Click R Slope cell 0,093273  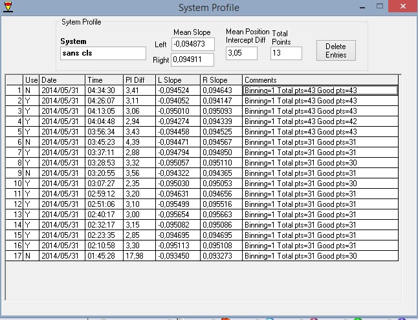(x=221, y=256)
